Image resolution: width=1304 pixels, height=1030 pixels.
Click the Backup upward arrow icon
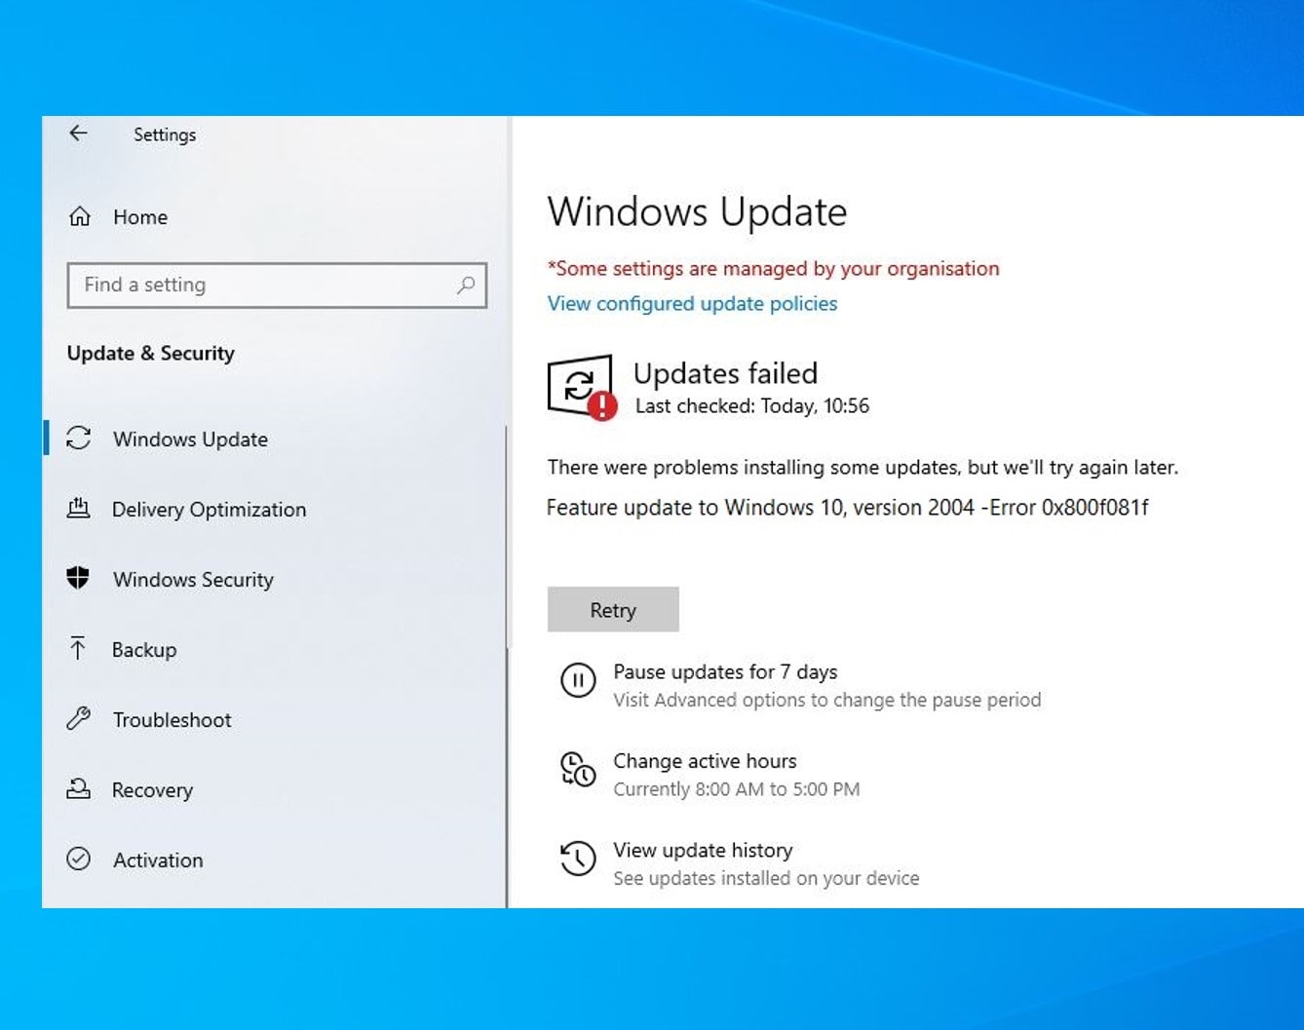point(78,648)
